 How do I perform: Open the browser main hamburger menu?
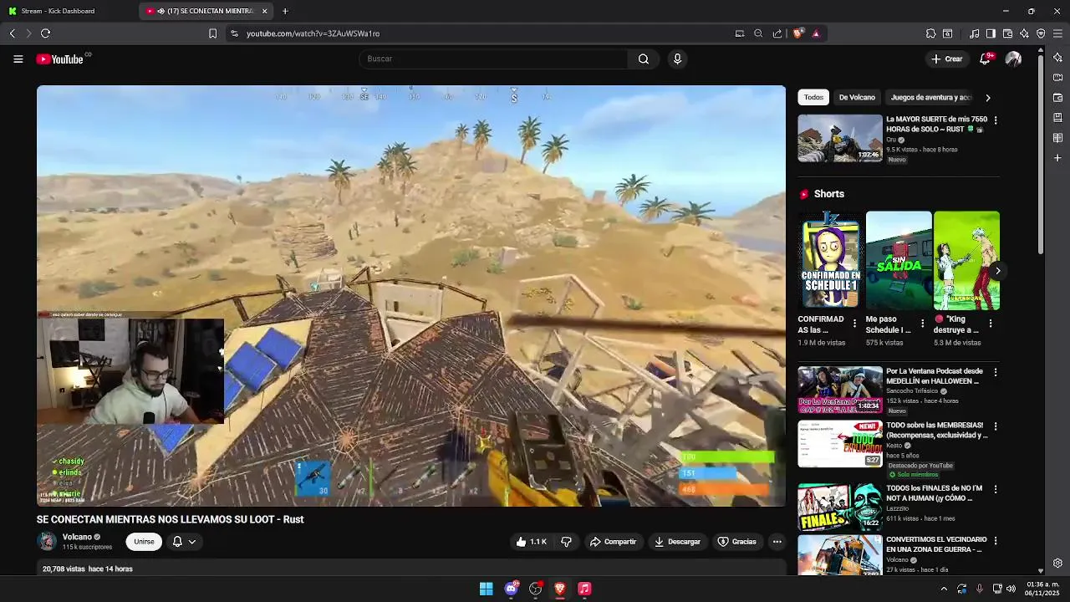point(1058,33)
